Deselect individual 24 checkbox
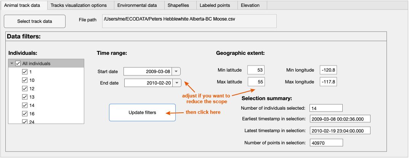This screenshot has width=409, height=158. [x=25, y=122]
